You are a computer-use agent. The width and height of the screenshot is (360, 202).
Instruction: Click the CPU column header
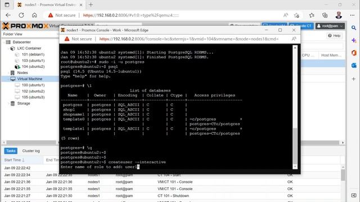point(309,55)
